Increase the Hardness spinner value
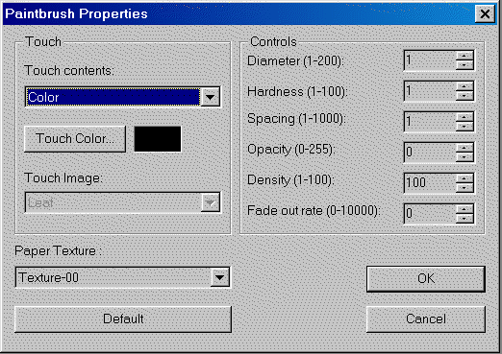This screenshot has width=502, height=354. [464, 86]
